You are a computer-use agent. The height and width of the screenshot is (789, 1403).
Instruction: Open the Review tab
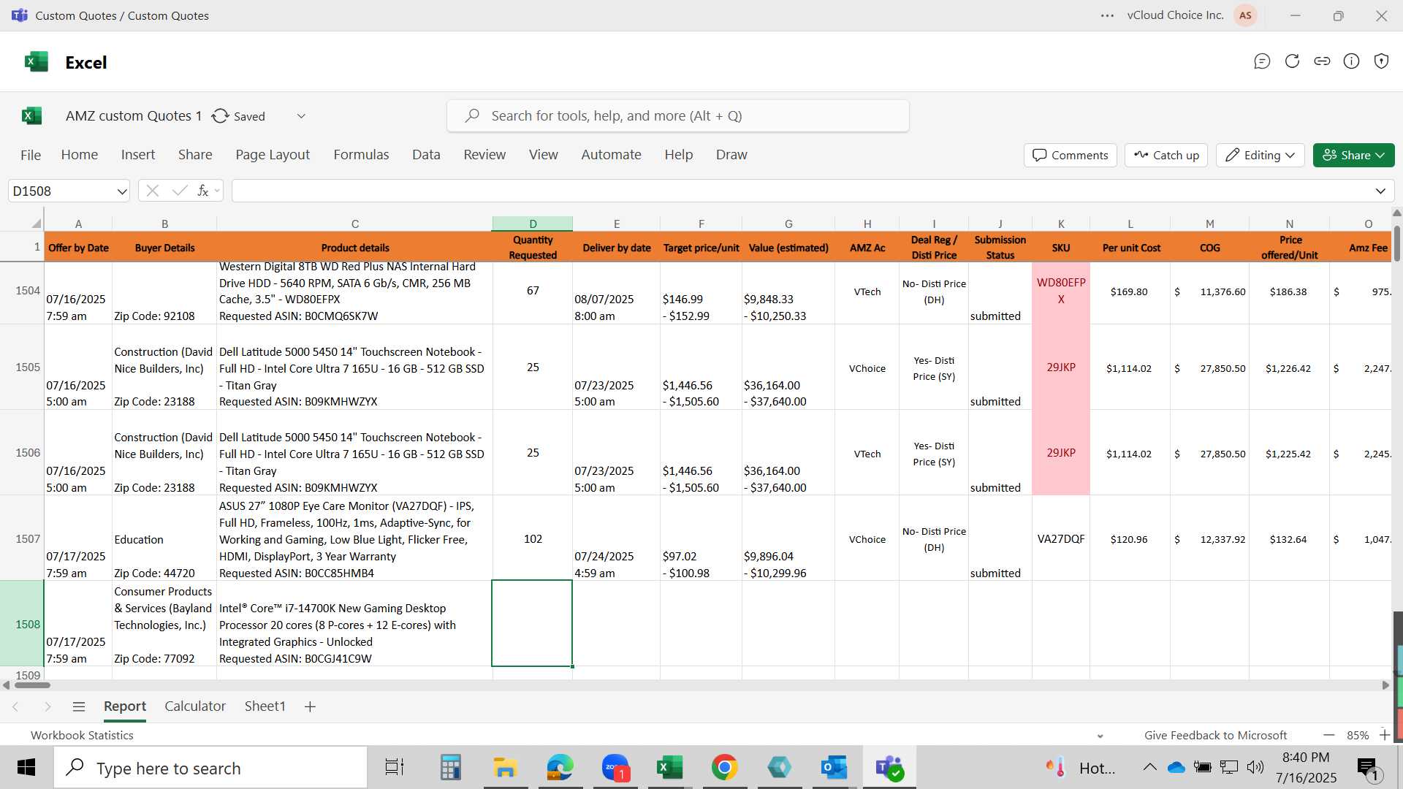(x=484, y=155)
